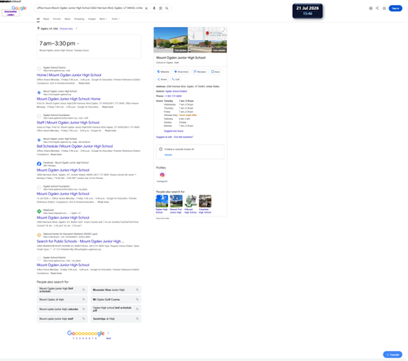Open the More dropdown in search tabs

[104, 19]
